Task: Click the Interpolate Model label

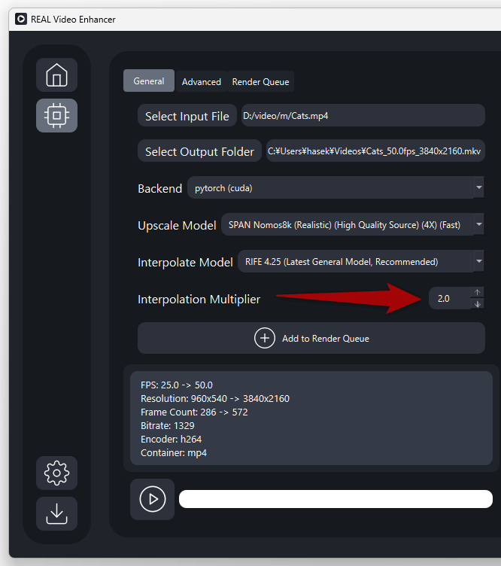Action: [185, 262]
